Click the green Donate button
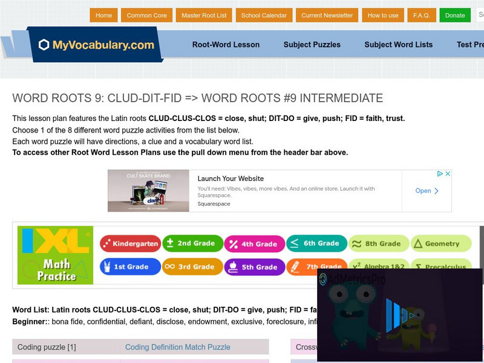The width and height of the screenshot is (484, 363). point(454,16)
